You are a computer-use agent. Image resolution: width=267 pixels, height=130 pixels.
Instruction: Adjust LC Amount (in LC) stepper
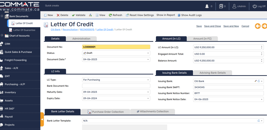pos(262,47)
